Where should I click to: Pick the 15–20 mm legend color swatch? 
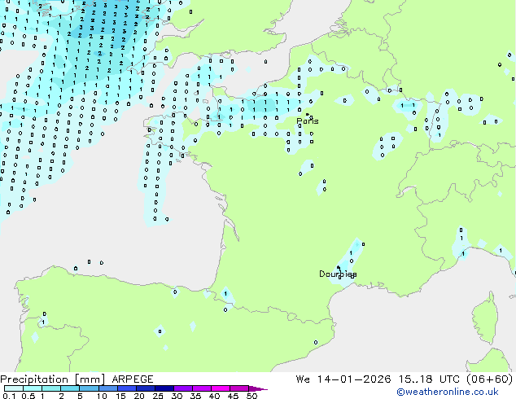click(x=126, y=388)
